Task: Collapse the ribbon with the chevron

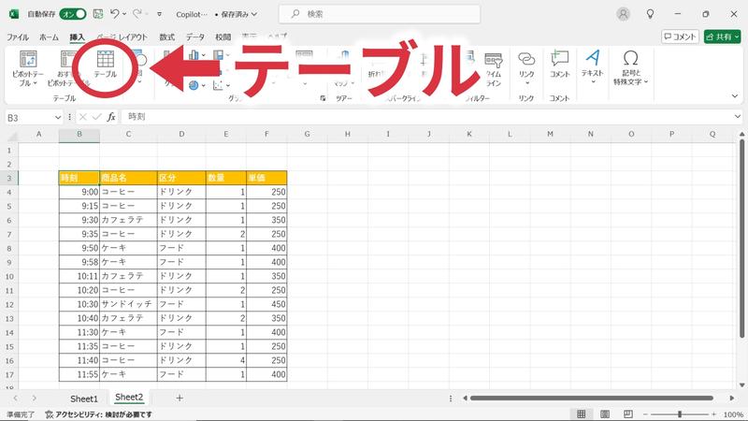Action: (735, 96)
